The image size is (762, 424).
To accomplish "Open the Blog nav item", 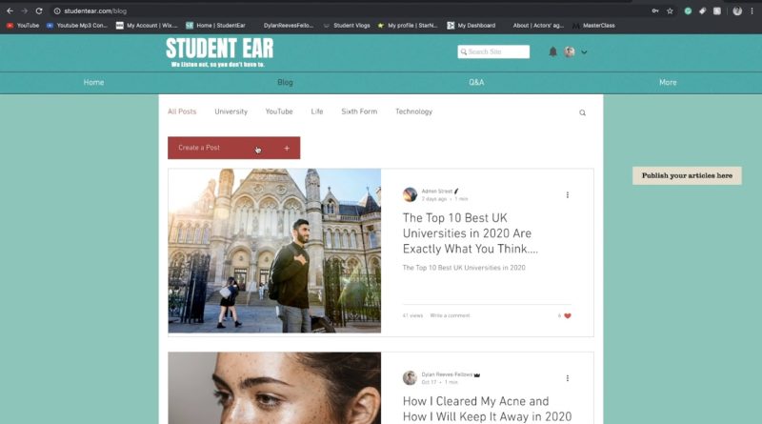I will pyautogui.click(x=285, y=83).
